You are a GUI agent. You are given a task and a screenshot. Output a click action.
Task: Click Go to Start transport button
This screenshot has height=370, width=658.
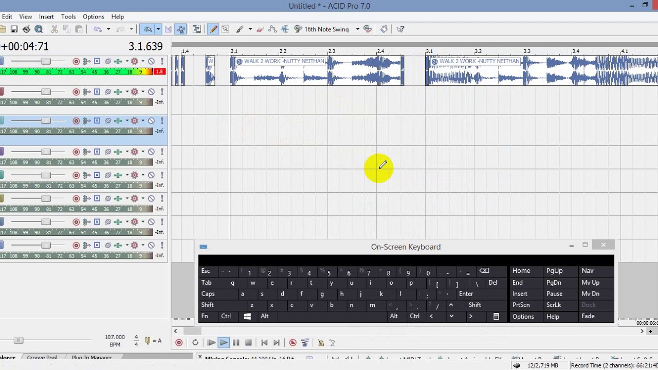coord(264,342)
